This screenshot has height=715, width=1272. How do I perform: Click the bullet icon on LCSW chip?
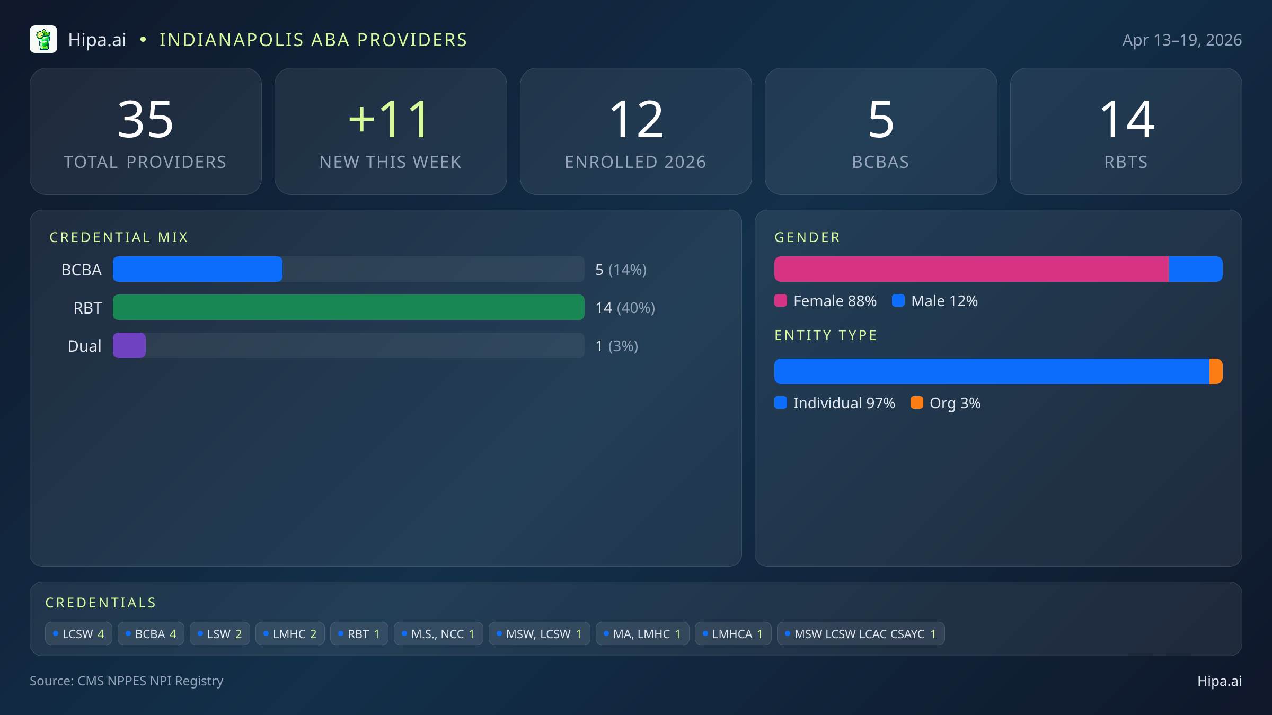click(56, 633)
